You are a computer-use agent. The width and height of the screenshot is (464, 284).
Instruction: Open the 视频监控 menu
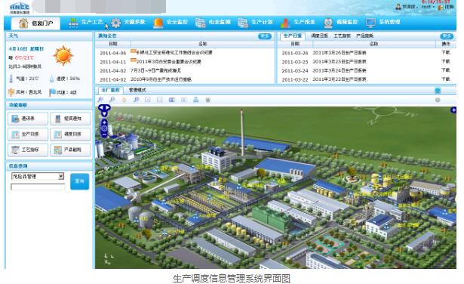[340, 22]
